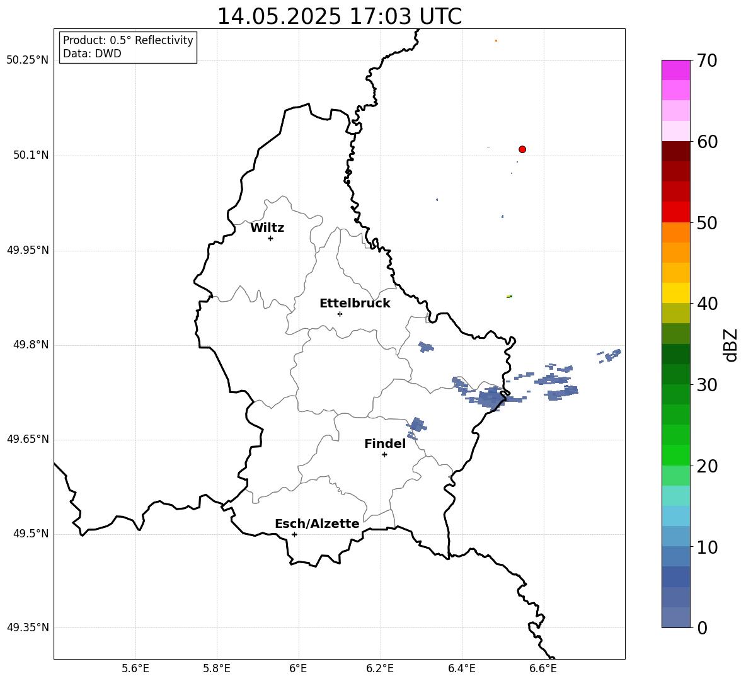Click the 10 tick label on colorbar
The width and height of the screenshot is (746, 681).
pos(707,547)
